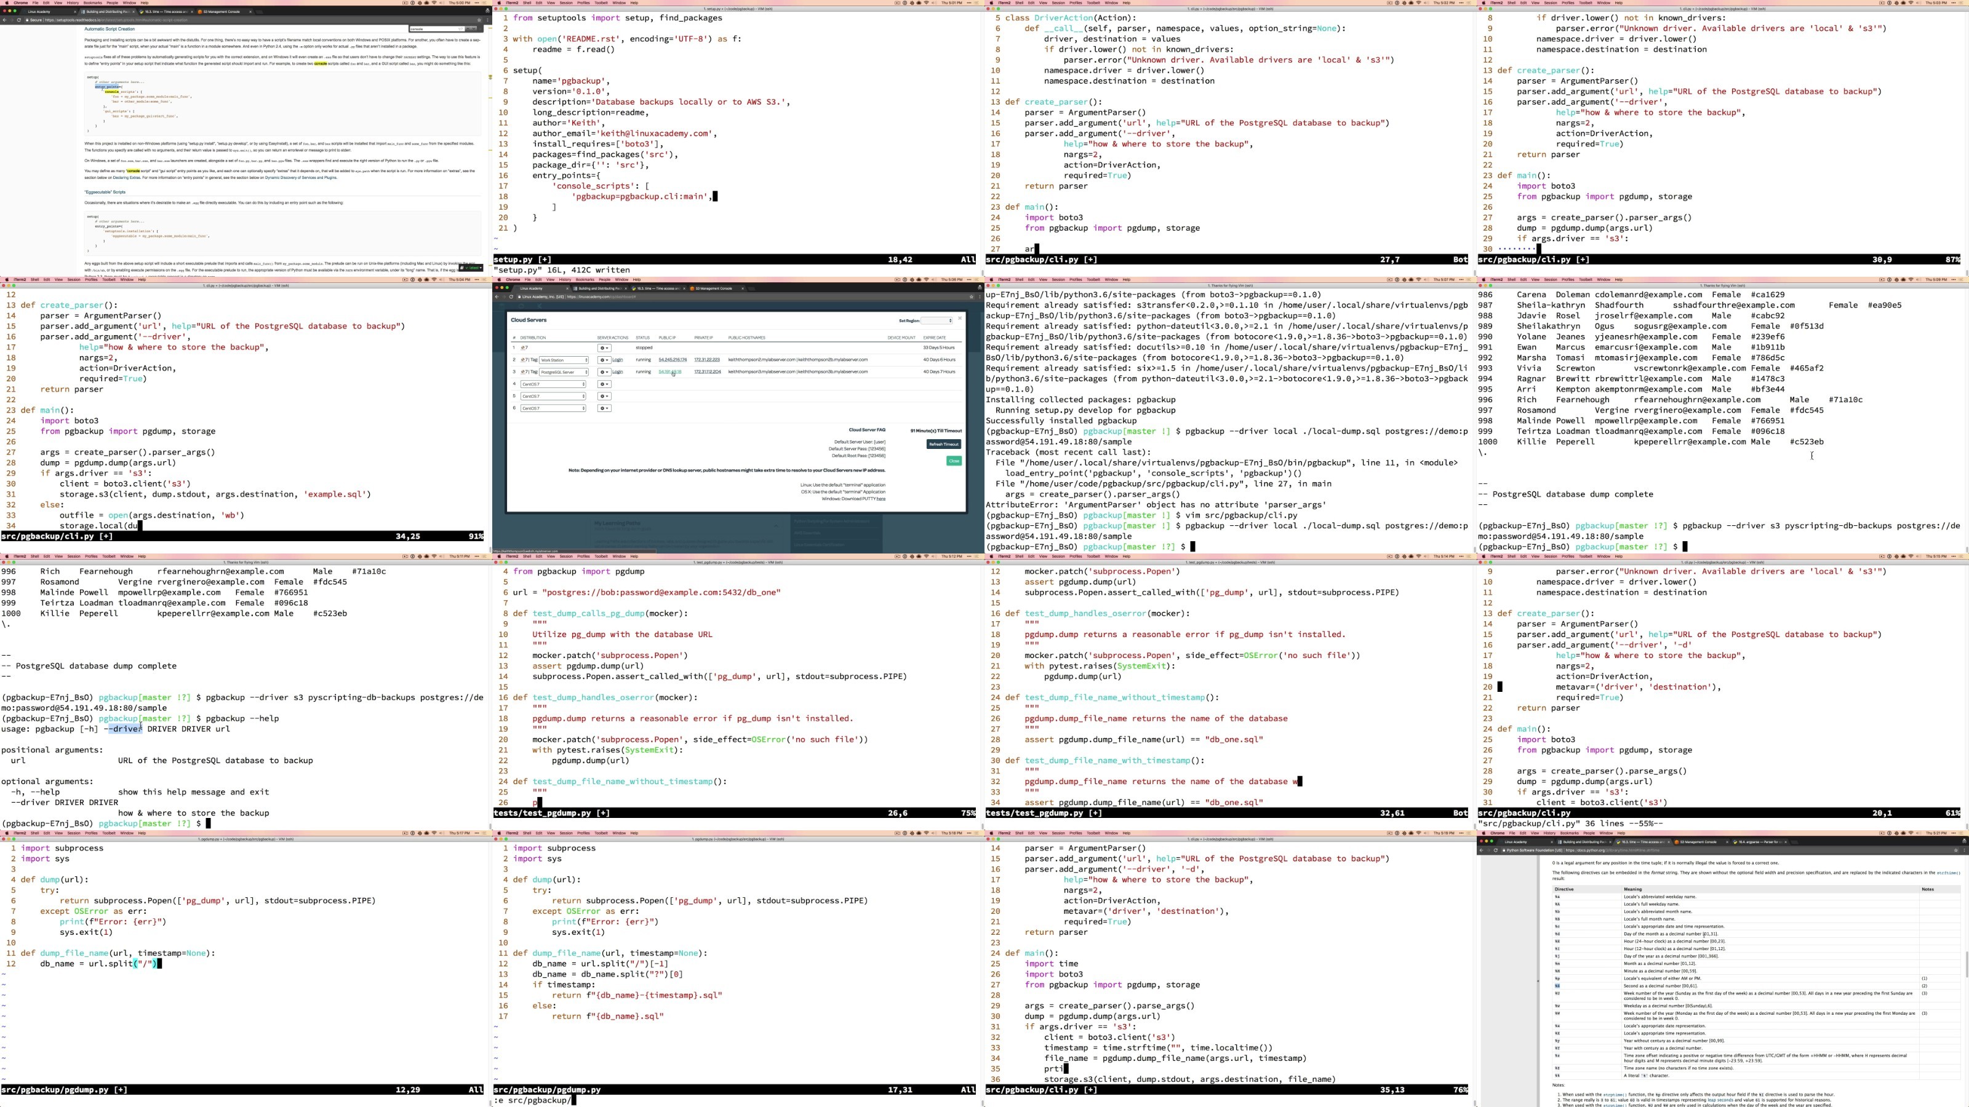Click the ':e src/pgbackup/' Vim command line

click(533, 1100)
